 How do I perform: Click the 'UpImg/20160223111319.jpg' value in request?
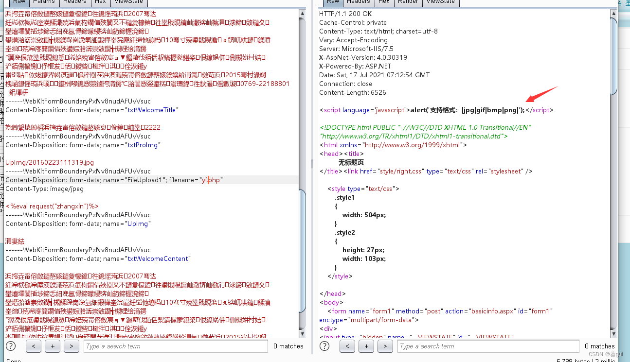point(50,162)
